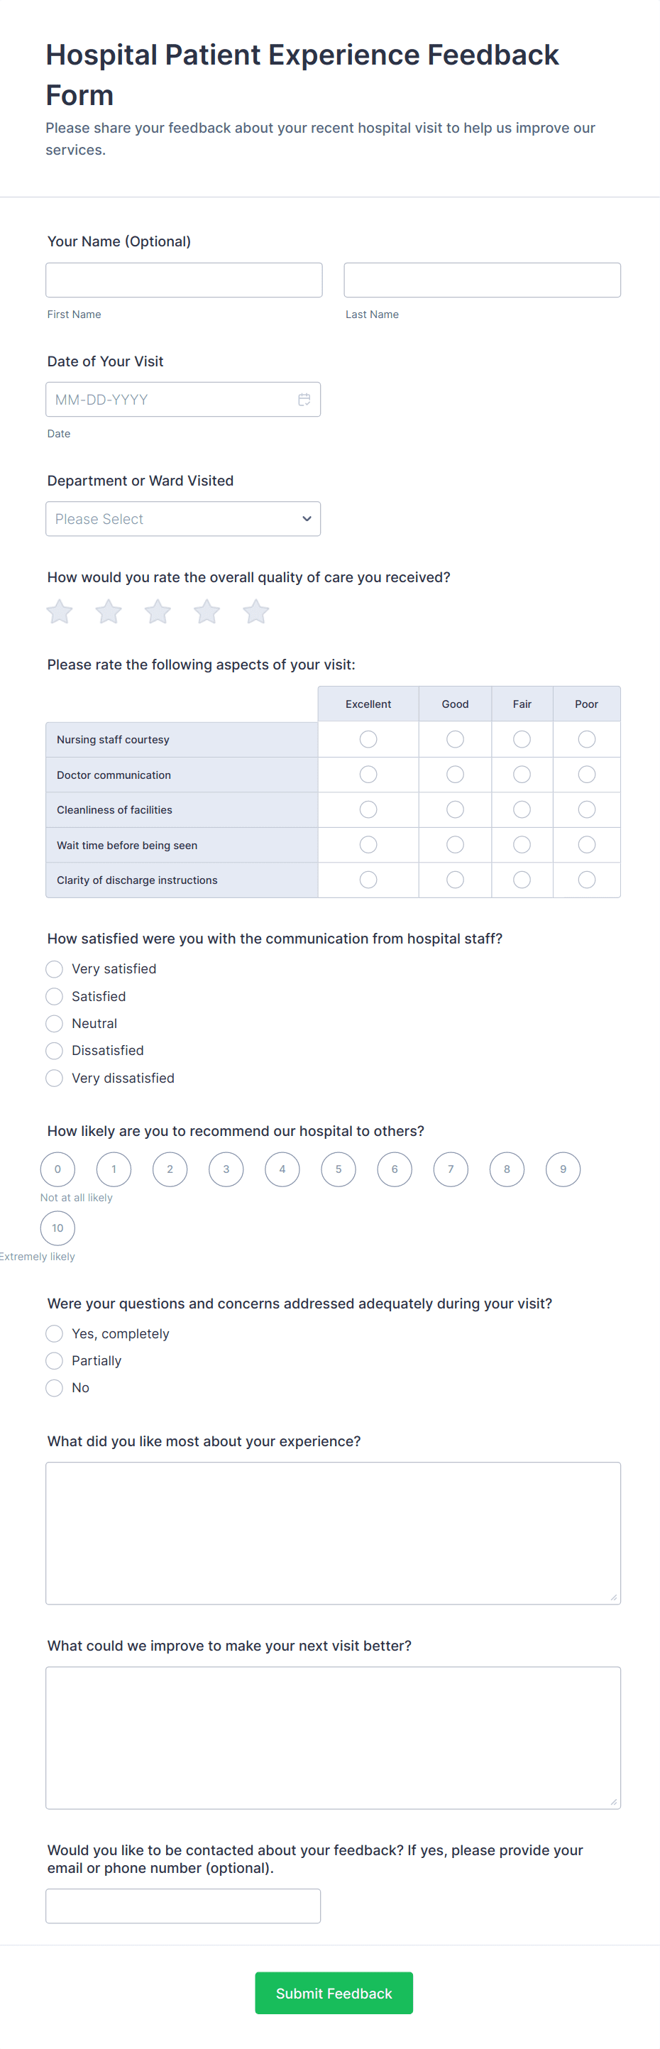The image size is (660, 2049).
Task: Focus the First Name input field
Action: (x=184, y=280)
